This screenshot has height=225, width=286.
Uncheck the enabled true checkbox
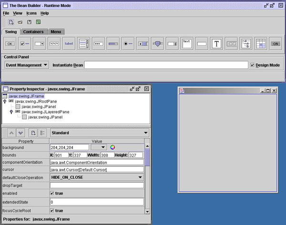click(52, 193)
